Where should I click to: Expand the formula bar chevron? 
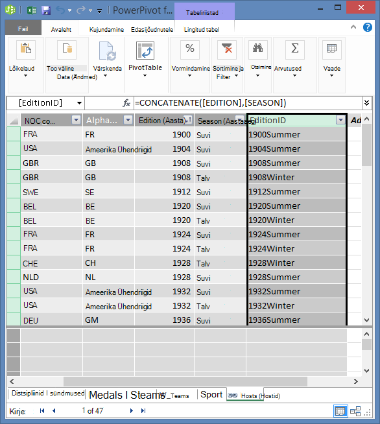(367, 102)
